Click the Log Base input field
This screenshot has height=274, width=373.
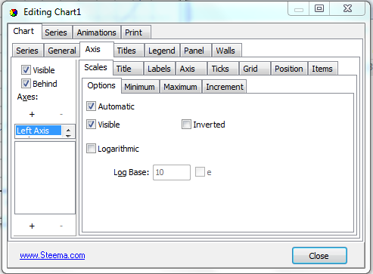(172, 172)
